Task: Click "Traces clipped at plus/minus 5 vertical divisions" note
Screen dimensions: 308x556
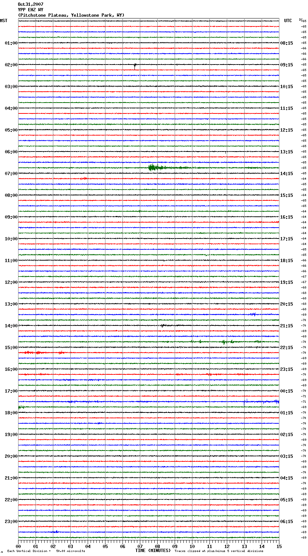Action: tap(219, 551)
